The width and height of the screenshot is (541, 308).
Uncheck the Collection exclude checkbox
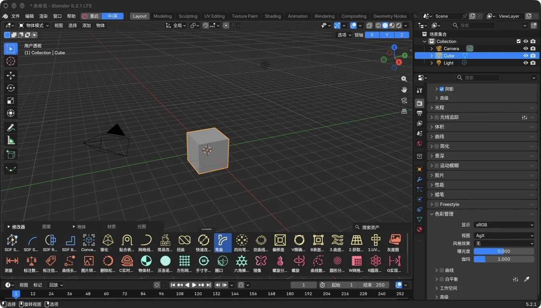519,41
